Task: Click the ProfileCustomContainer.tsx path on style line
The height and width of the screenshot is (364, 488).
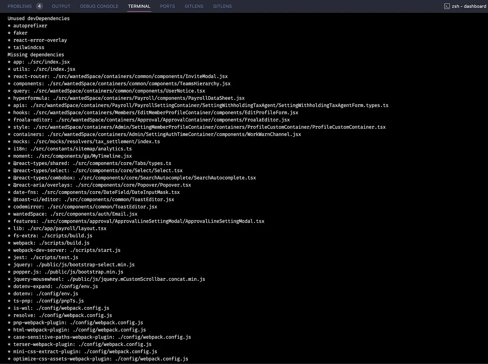Action: point(209,127)
